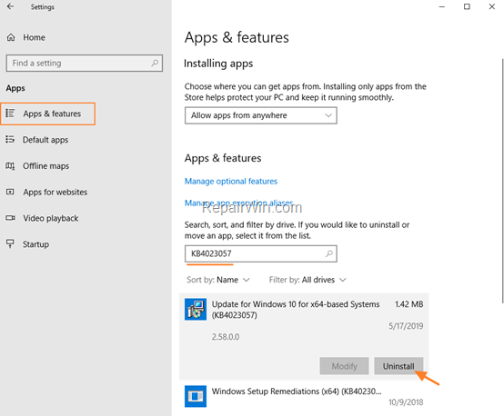The width and height of the screenshot is (504, 416).
Task: Click the Default apps sidebar icon
Action: (x=10, y=139)
